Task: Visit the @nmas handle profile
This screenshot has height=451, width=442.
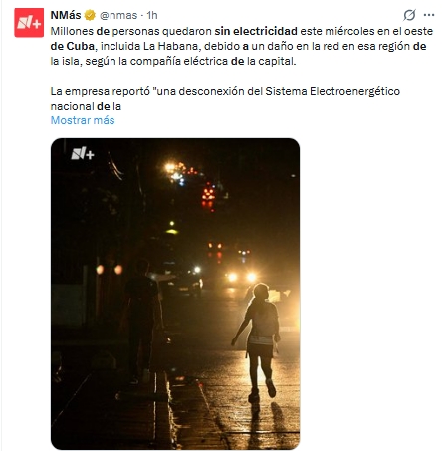Action: (x=118, y=15)
